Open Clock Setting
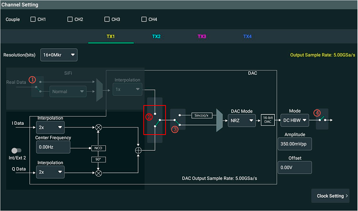Screen dimensions: 358x211 330,196
